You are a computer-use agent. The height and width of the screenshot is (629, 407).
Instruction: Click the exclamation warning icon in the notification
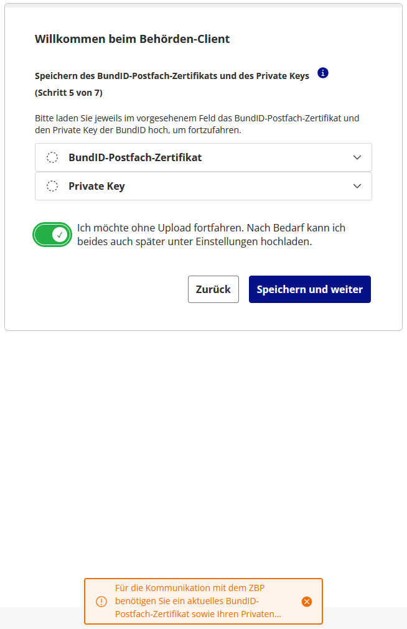(x=101, y=602)
